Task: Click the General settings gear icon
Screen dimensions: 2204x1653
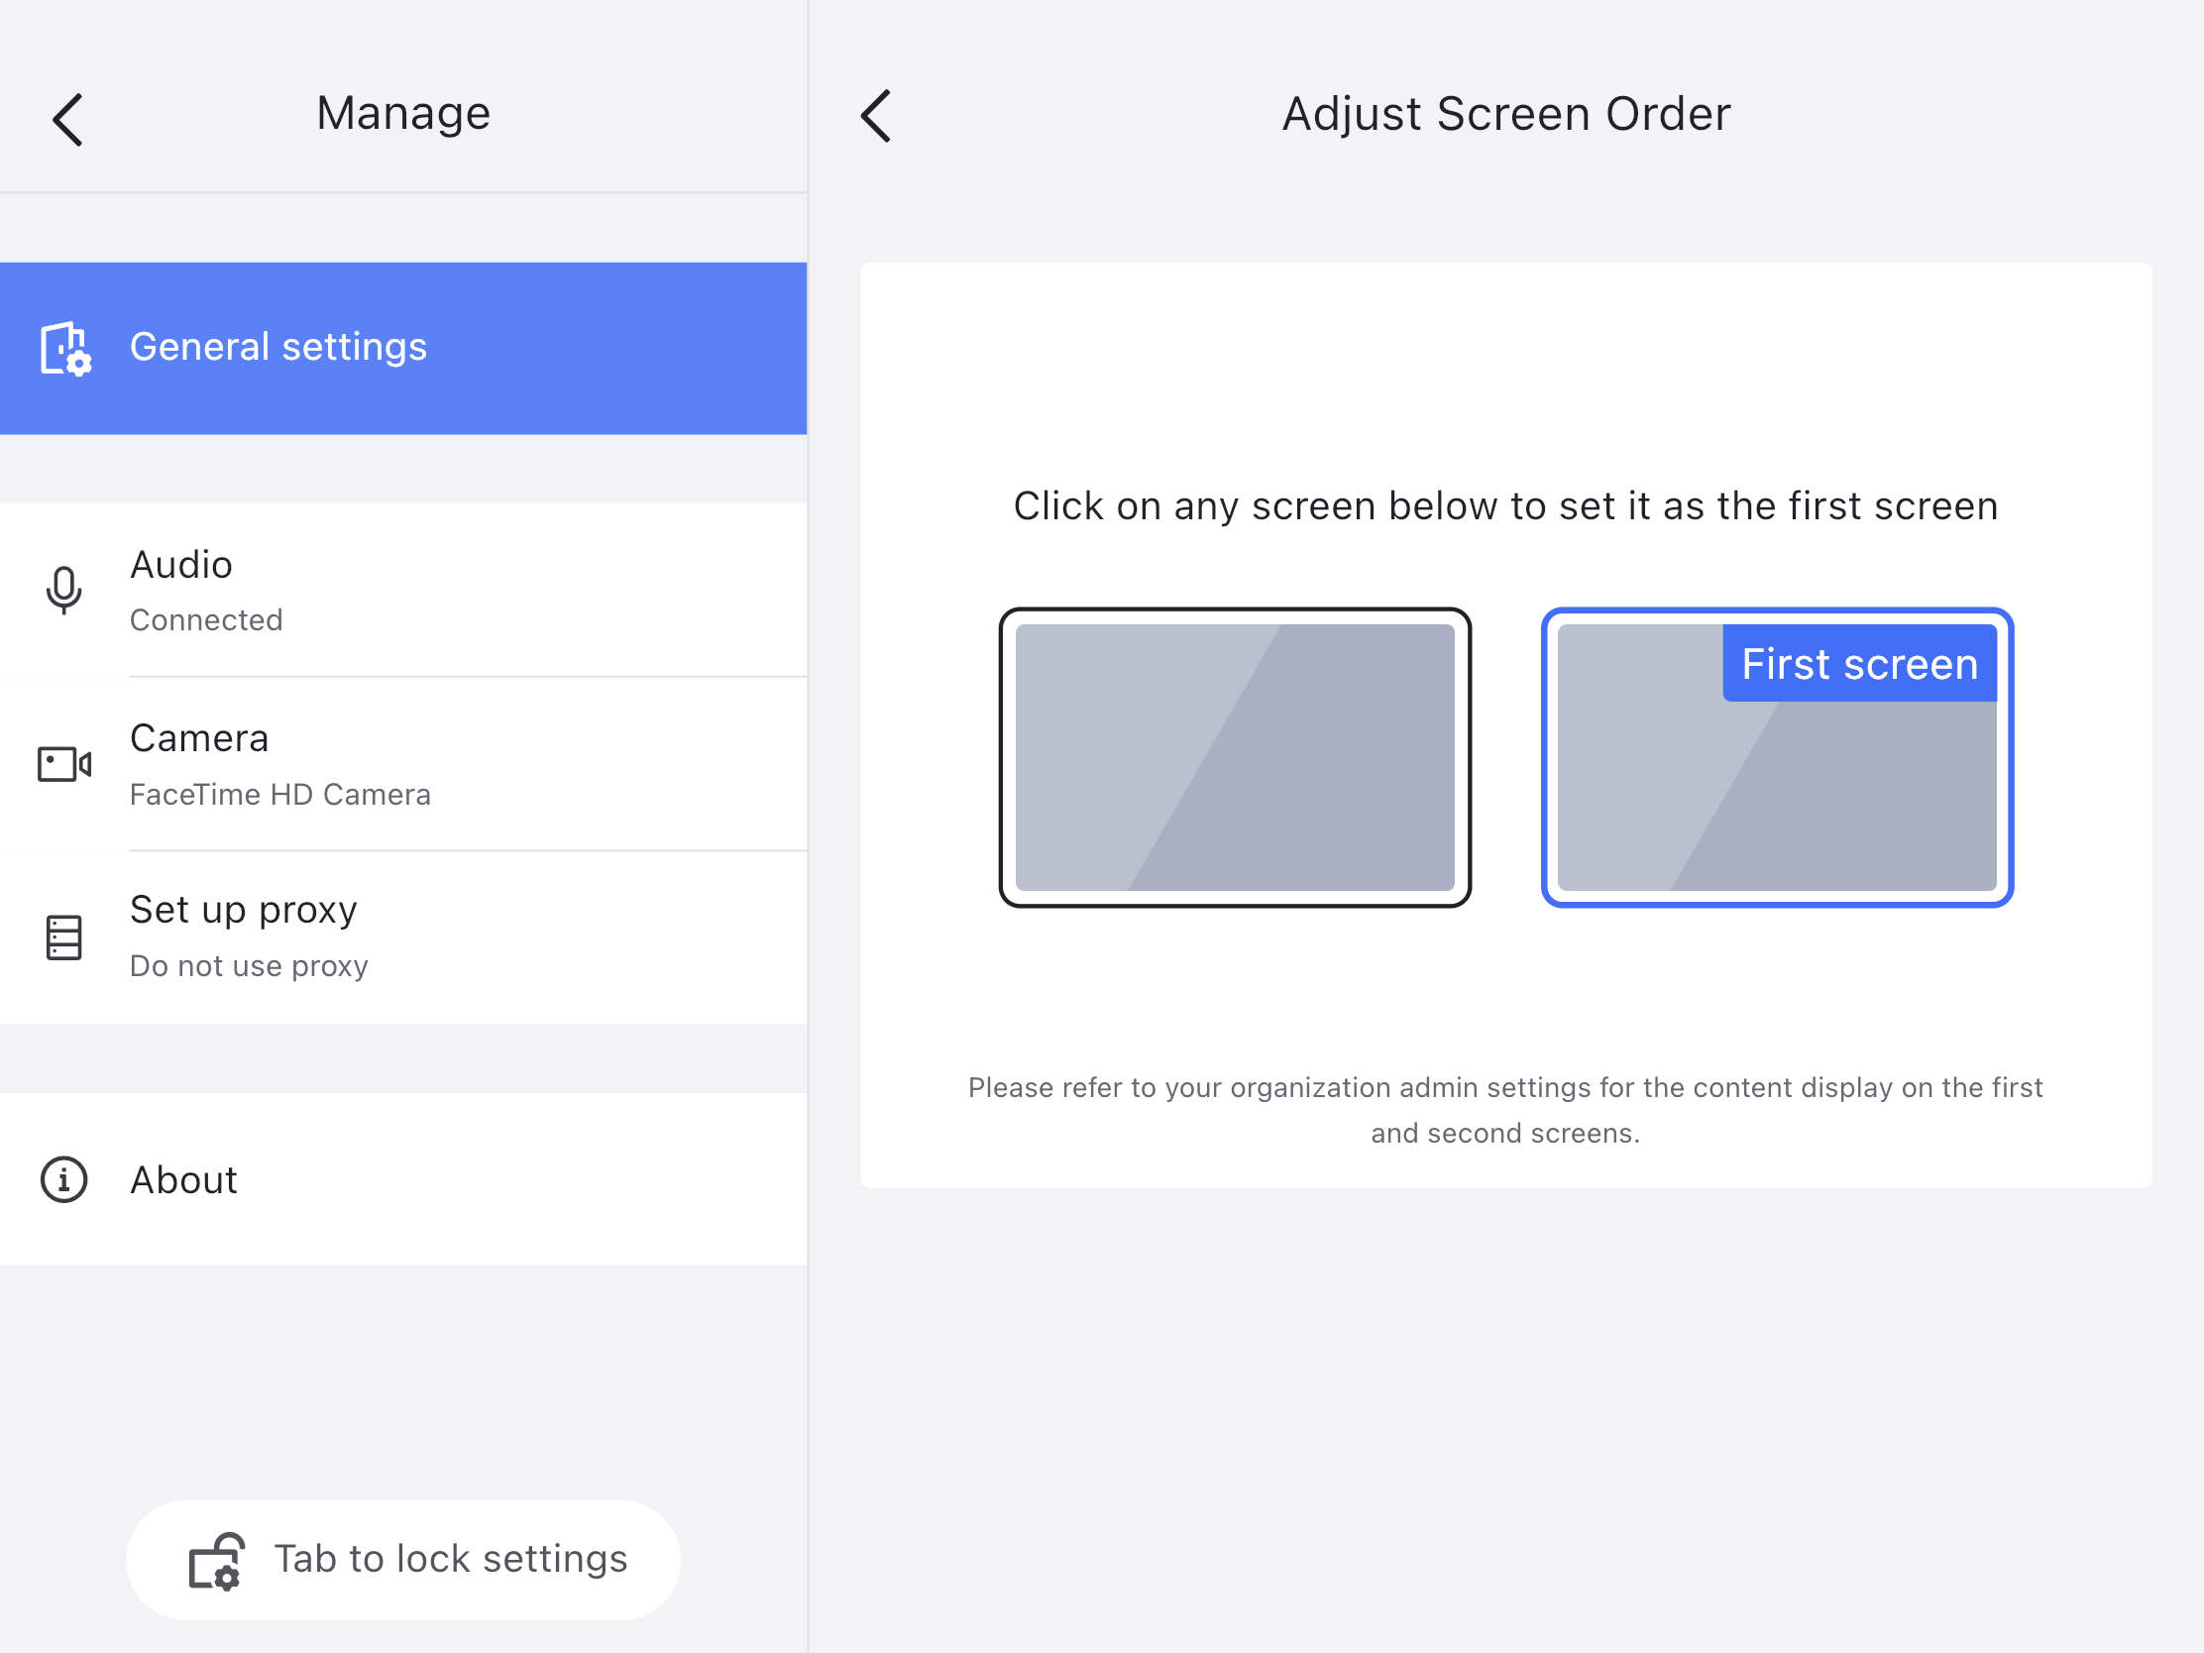Action: (x=65, y=348)
